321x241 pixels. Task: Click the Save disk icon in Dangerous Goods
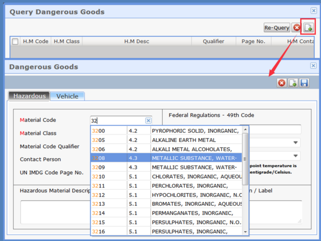(x=305, y=83)
